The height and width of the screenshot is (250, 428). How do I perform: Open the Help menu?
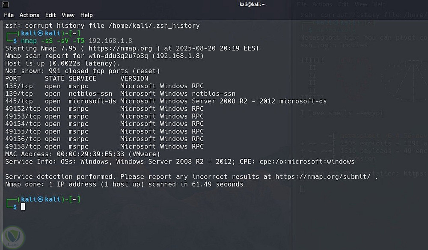(86, 15)
